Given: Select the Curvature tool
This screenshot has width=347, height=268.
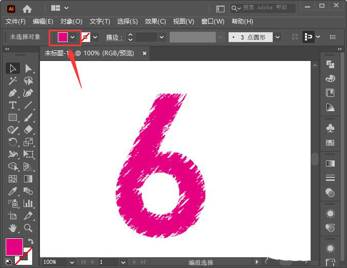Looking at the screenshot, I should pos(28,93).
